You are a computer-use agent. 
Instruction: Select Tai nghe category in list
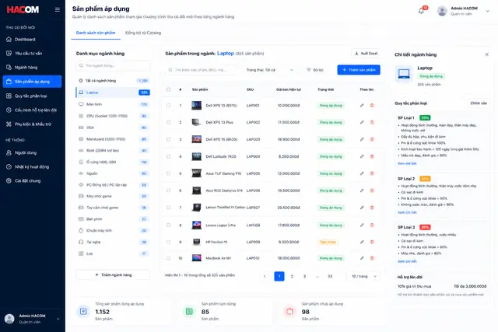113,242
